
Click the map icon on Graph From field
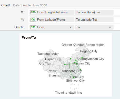pos(33,27)
